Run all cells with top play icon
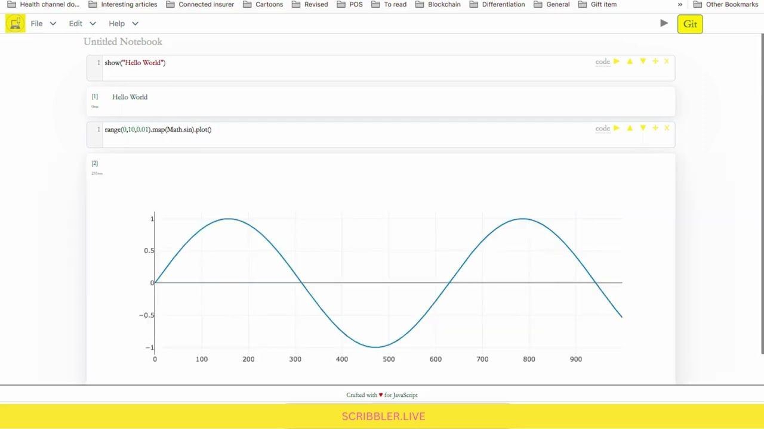 pyautogui.click(x=664, y=23)
